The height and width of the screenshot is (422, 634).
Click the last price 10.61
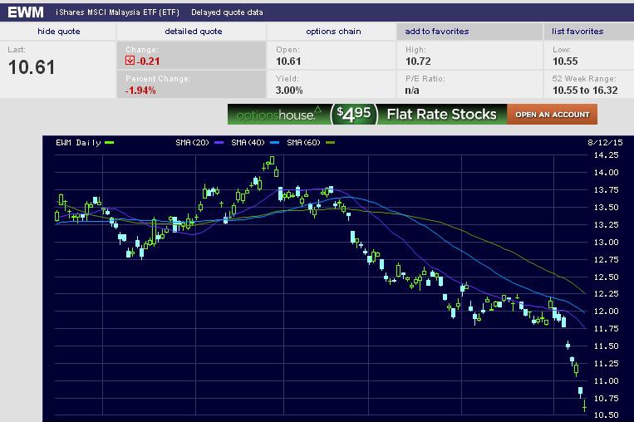pyautogui.click(x=32, y=67)
